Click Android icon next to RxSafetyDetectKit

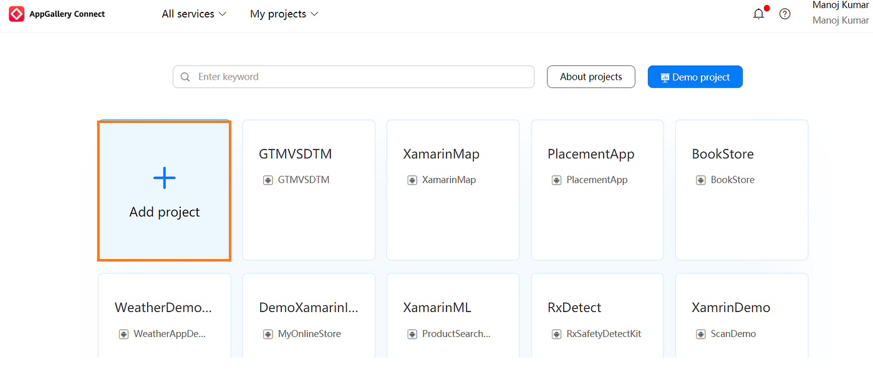click(557, 334)
